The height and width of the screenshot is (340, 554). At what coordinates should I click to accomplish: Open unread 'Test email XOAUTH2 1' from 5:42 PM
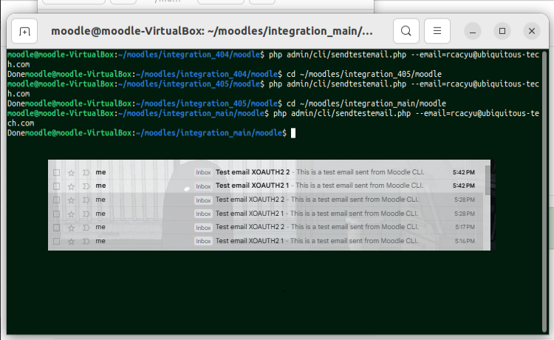pyautogui.click(x=253, y=186)
